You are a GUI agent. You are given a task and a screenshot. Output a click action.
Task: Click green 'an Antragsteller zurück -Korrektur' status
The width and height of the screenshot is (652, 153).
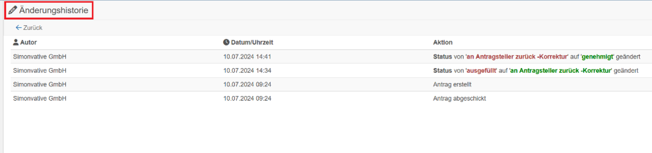pos(561,70)
